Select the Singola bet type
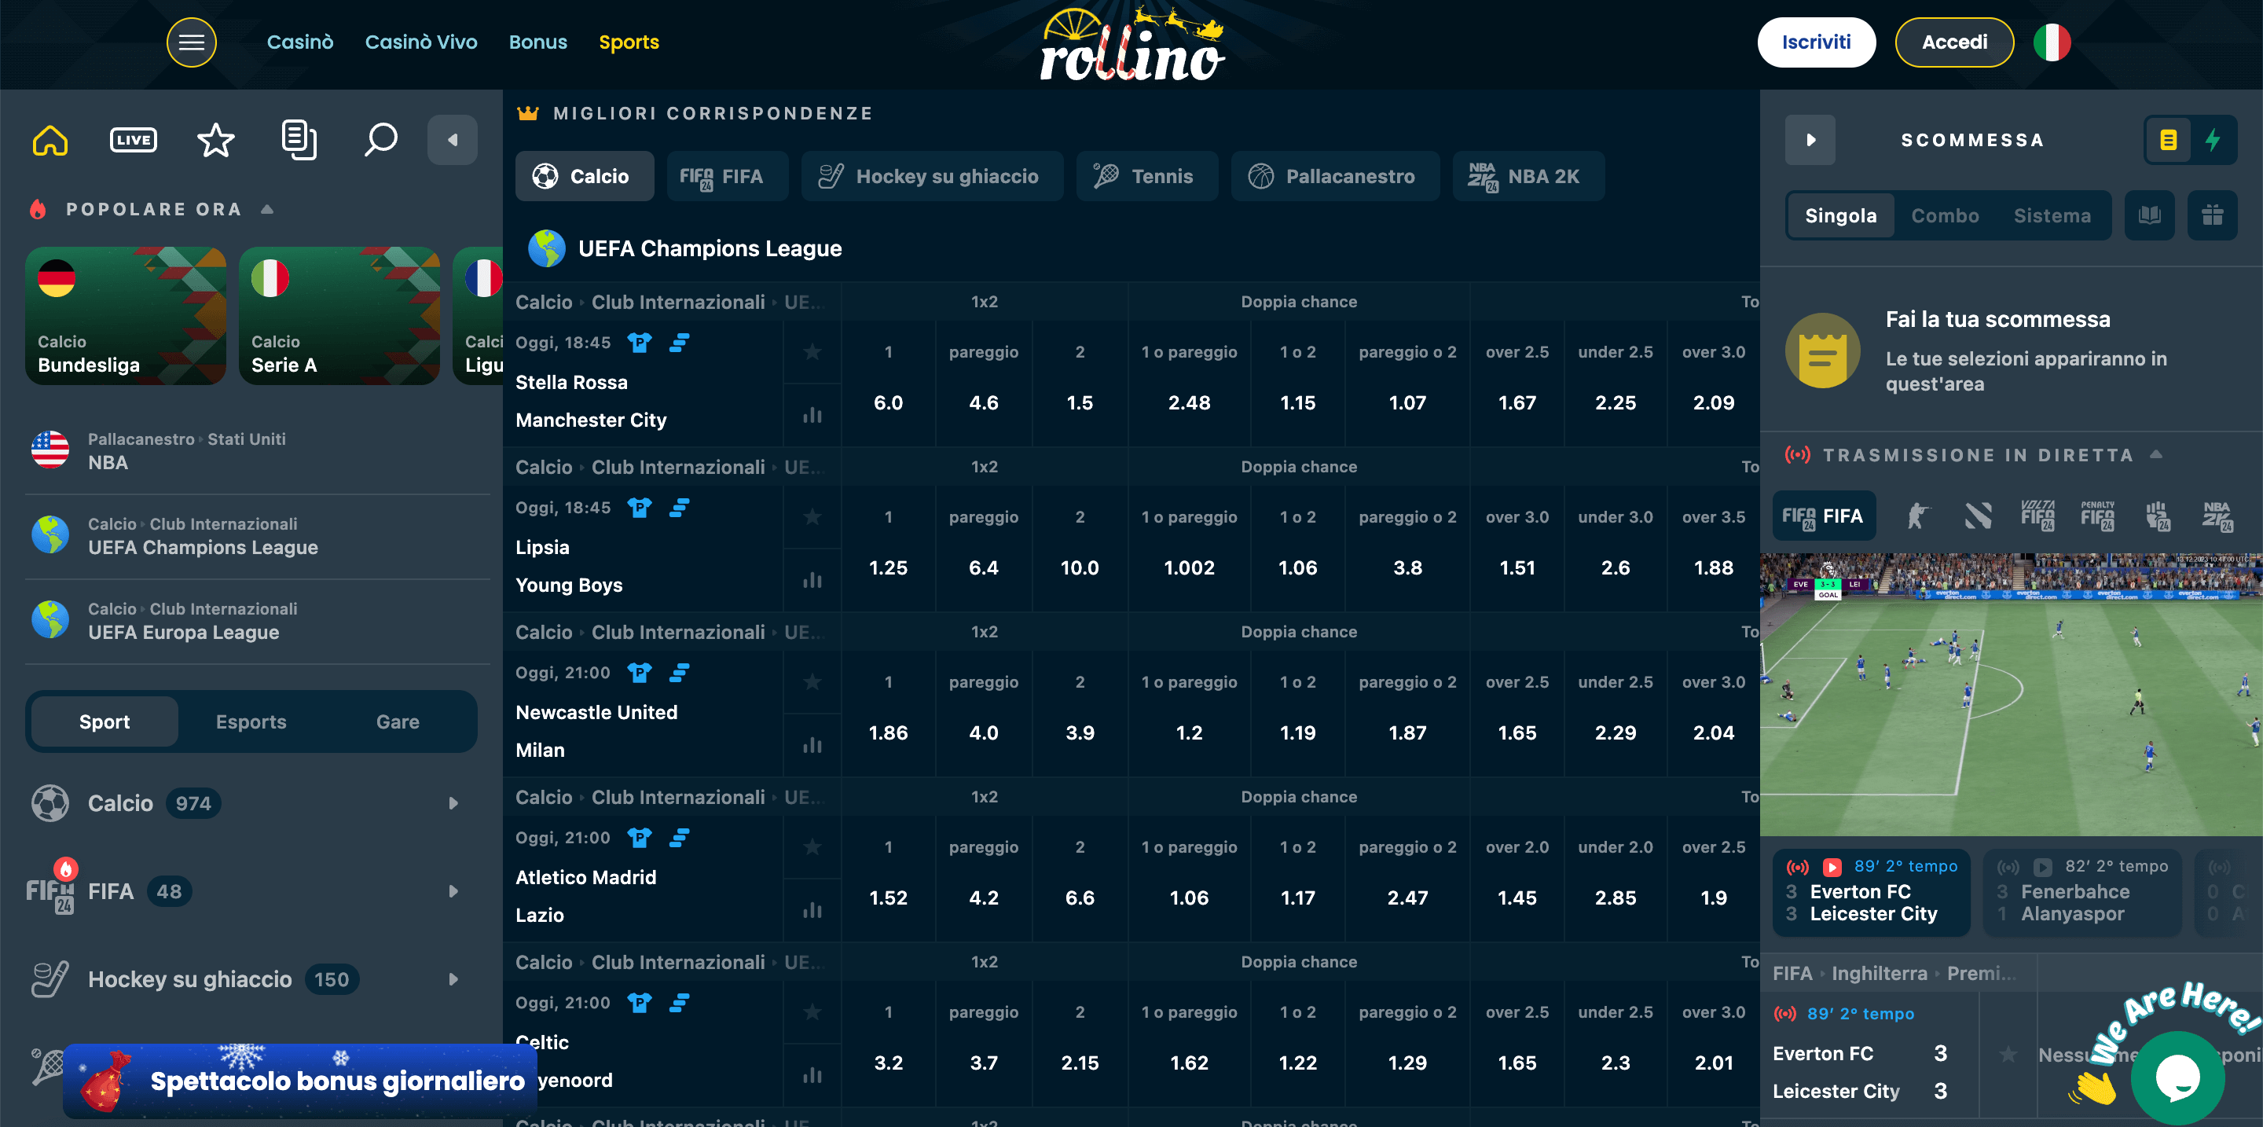This screenshot has height=1127, width=2263. coord(1840,215)
